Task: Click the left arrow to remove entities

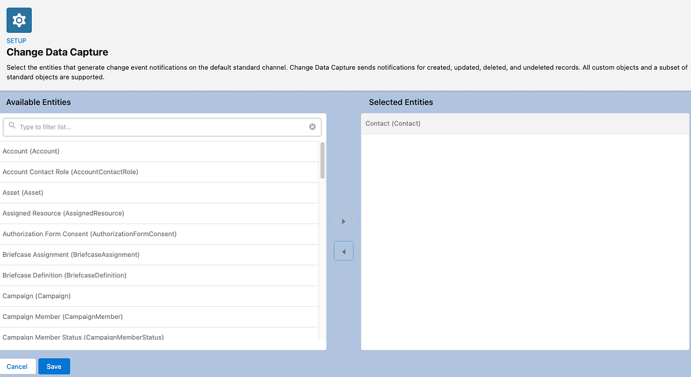Action: click(343, 250)
